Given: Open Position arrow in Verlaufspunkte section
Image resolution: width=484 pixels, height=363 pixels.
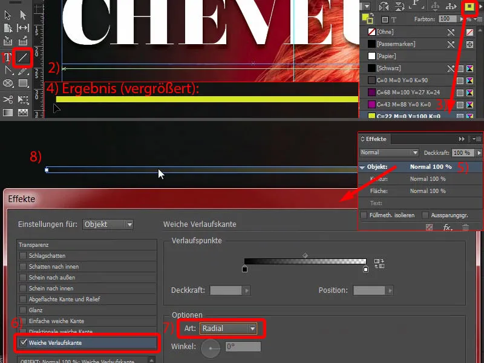Looking at the screenshot, I should click(390, 290).
